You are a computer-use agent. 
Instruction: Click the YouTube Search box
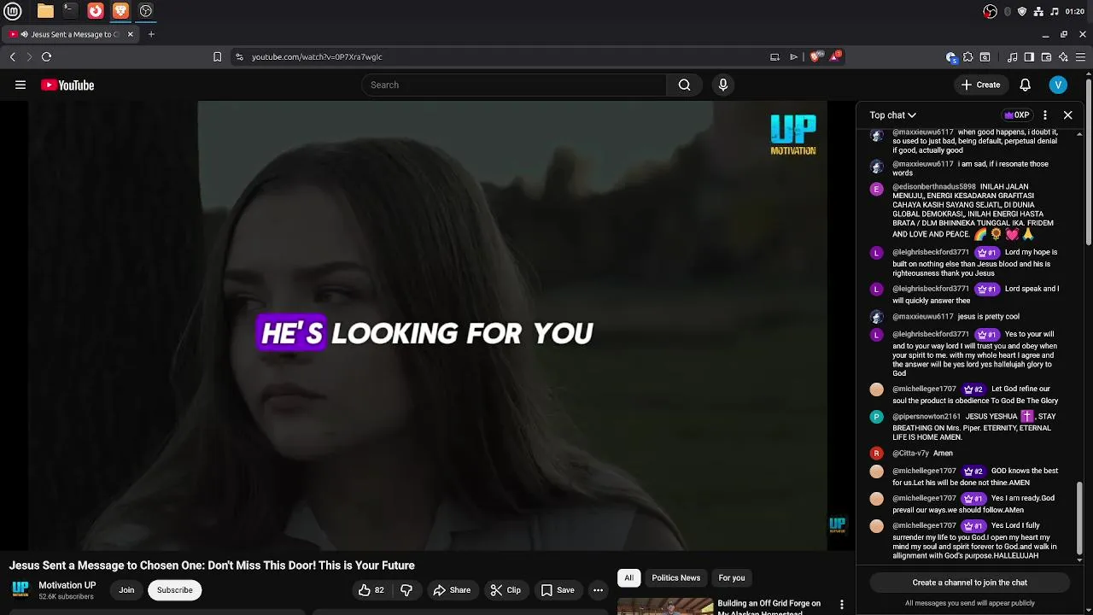point(514,85)
